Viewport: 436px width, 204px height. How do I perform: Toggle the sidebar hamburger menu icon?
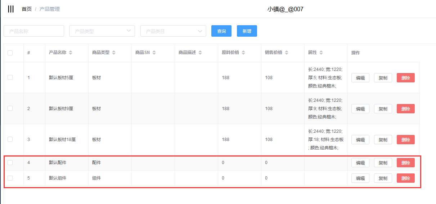point(11,9)
